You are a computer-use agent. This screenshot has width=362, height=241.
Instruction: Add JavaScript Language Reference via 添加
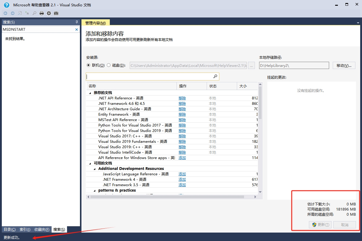click(x=182, y=174)
